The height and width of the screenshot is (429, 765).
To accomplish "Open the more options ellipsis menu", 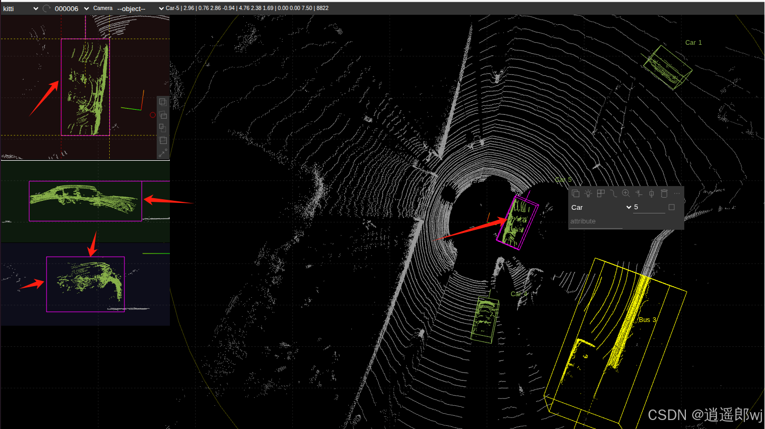I will (x=677, y=193).
